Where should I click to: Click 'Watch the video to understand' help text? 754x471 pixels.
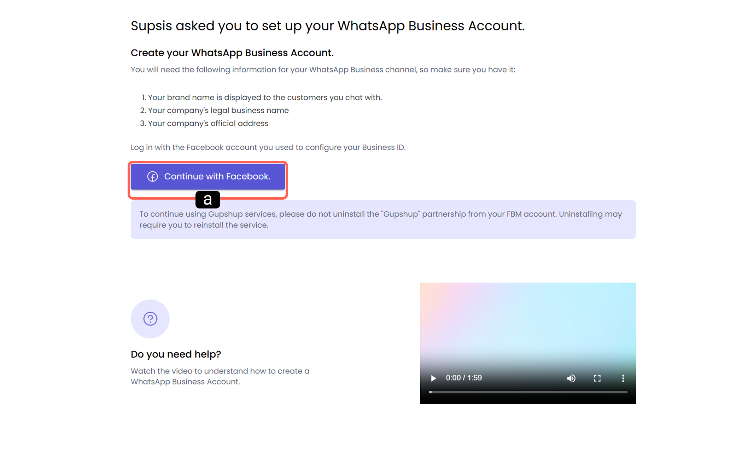[x=220, y=376]
